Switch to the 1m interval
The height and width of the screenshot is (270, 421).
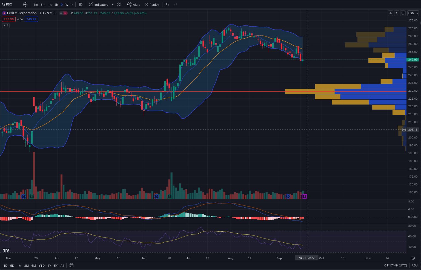pos(36,5)
